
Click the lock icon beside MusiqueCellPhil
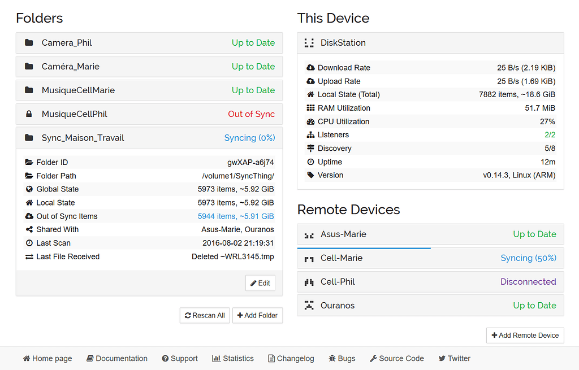click(x=29, y=114)
